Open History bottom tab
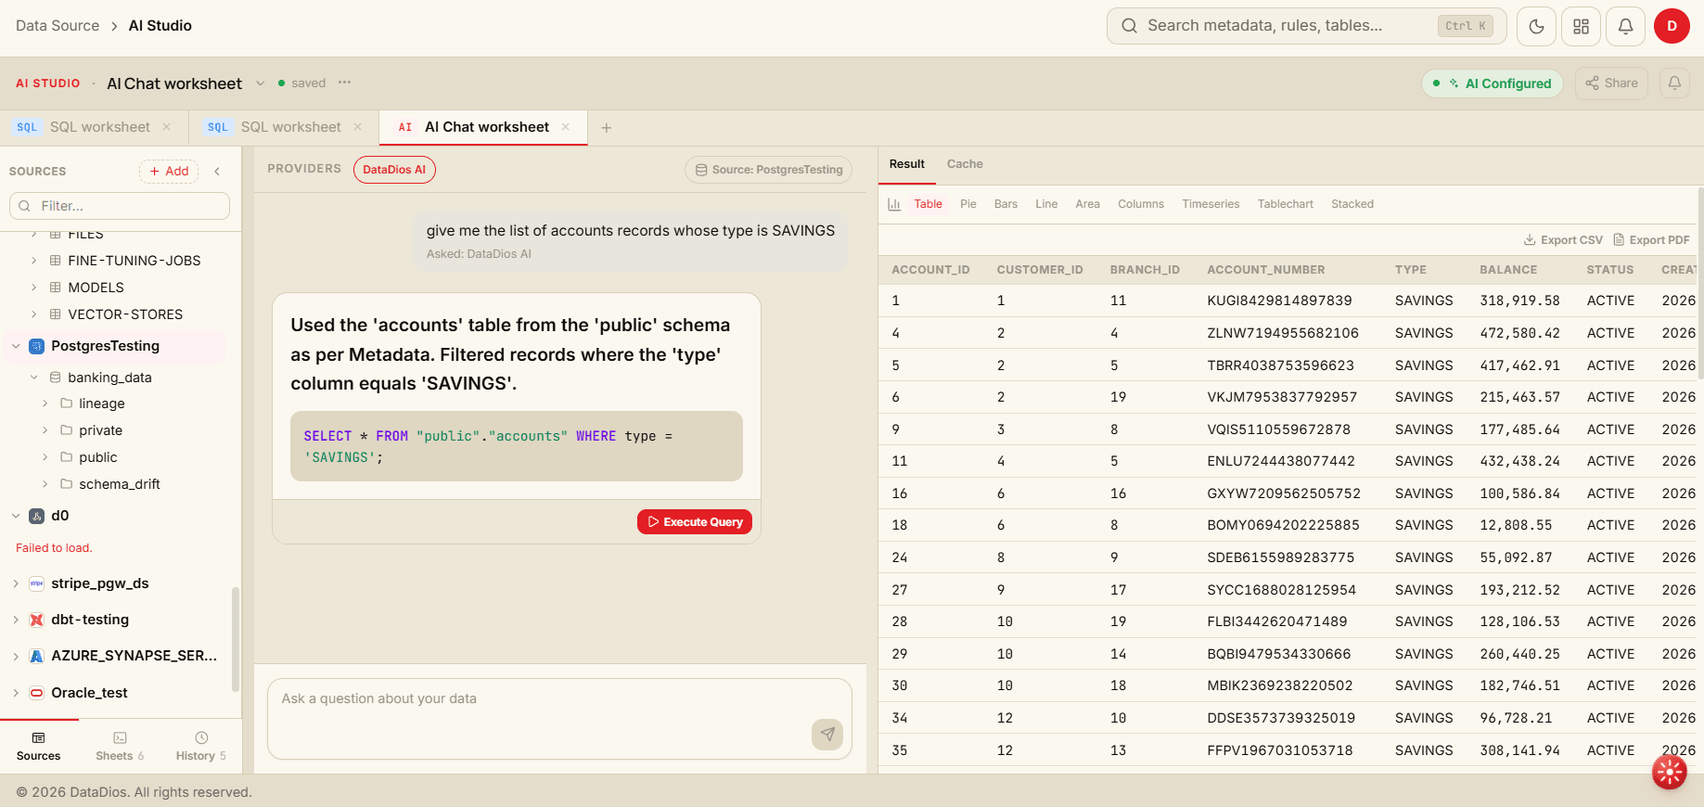 pyautogui.click(x=200, y=747)
